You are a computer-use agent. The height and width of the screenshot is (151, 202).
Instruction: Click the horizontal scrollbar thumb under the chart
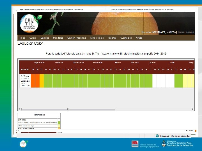(x=68, y=109)
